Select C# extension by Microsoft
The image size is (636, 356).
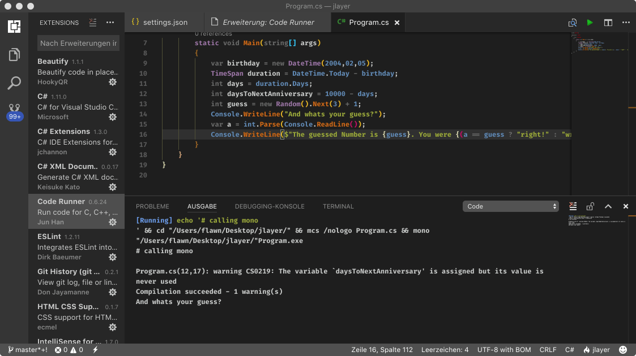point(76,106)
